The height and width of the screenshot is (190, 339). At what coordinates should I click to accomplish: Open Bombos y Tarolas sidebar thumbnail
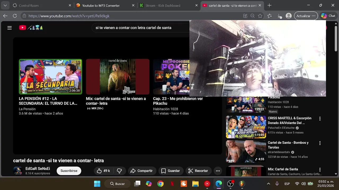click(x=246, y=151)
